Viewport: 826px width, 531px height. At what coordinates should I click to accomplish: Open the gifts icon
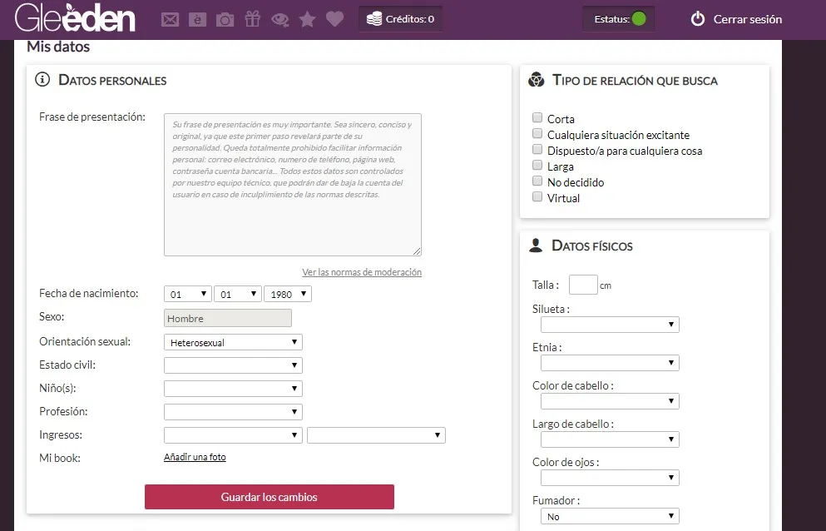pos(252,19)
